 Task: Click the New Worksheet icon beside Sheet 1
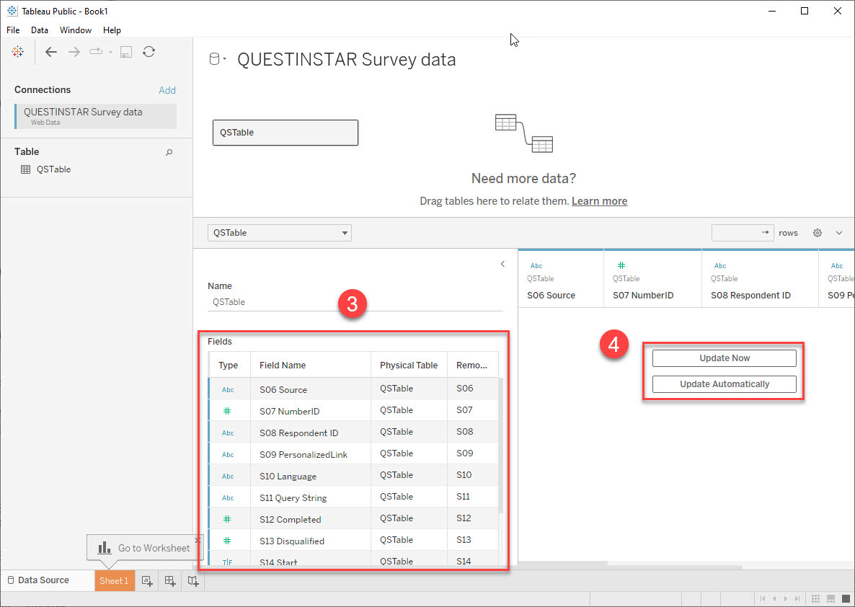(x=147, y=581)
